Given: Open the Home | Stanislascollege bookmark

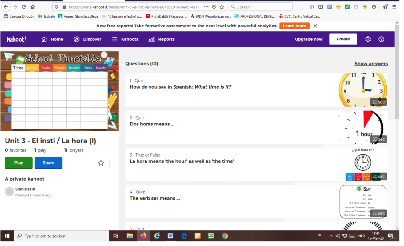Looking at the screenshot, I should pyautogui.click(x=79, y=16).
